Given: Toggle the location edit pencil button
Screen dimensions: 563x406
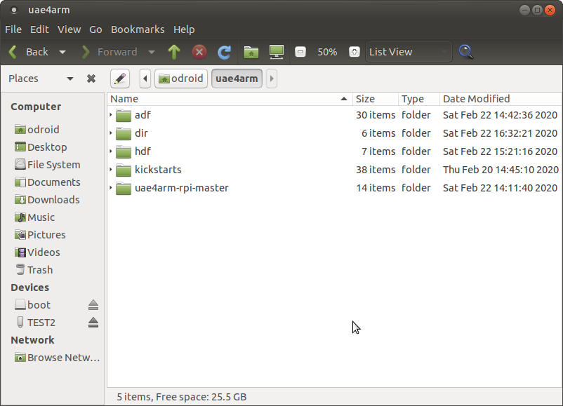Looking at the screenshot, I should pos(120,79).
